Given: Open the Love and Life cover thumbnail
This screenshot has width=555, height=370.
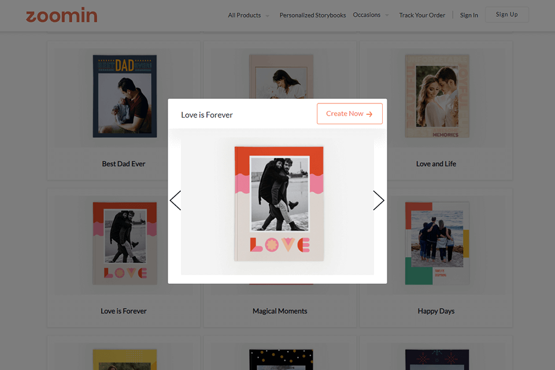Looking at the screenshot, I should tap(437, 96).
